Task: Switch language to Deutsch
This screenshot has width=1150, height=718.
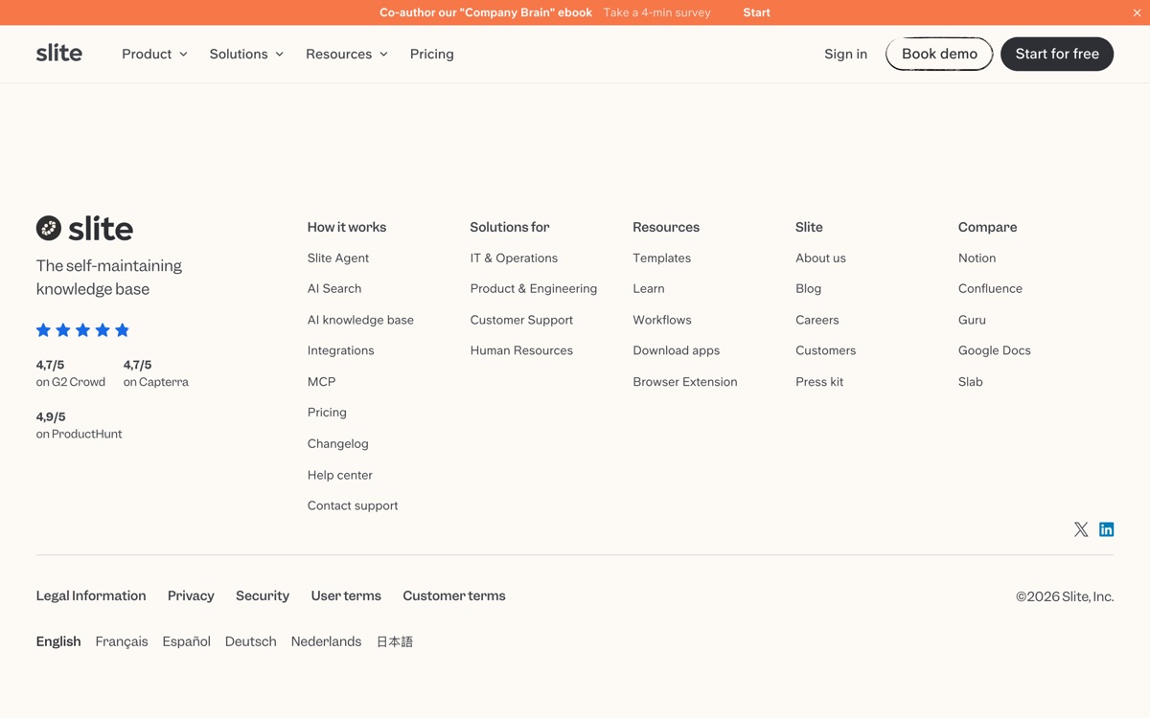Action: coord(251,641)
